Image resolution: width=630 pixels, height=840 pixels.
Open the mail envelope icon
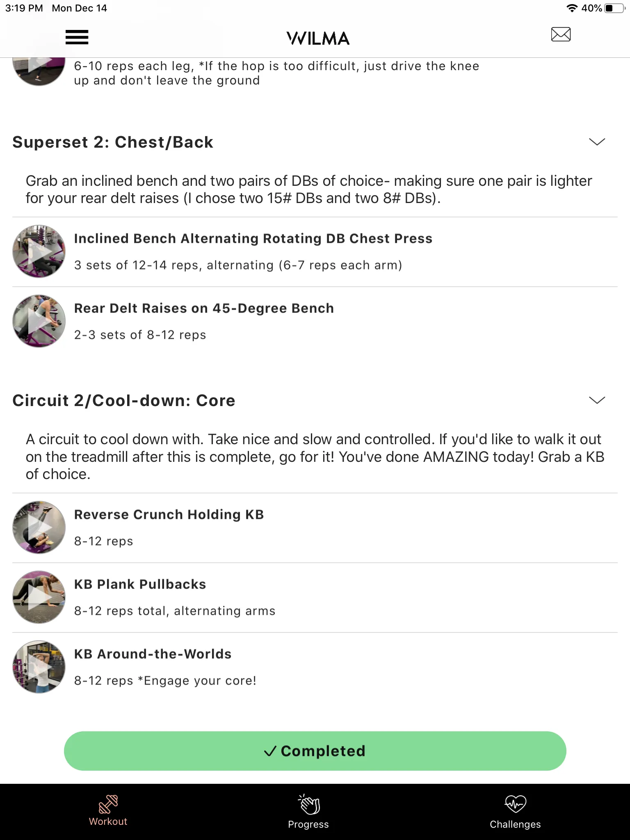[560, 35]
